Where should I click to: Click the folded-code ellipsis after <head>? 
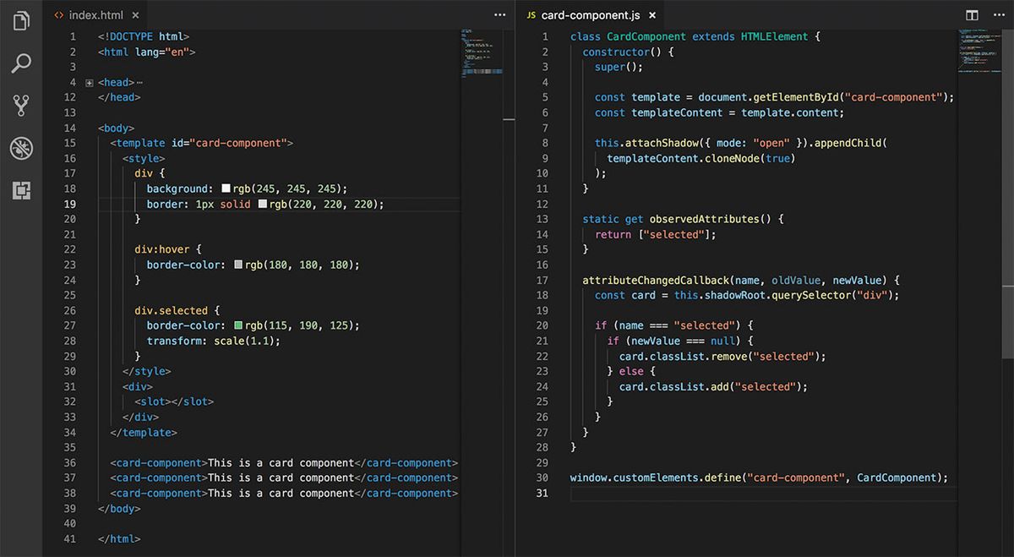(139, 83)
